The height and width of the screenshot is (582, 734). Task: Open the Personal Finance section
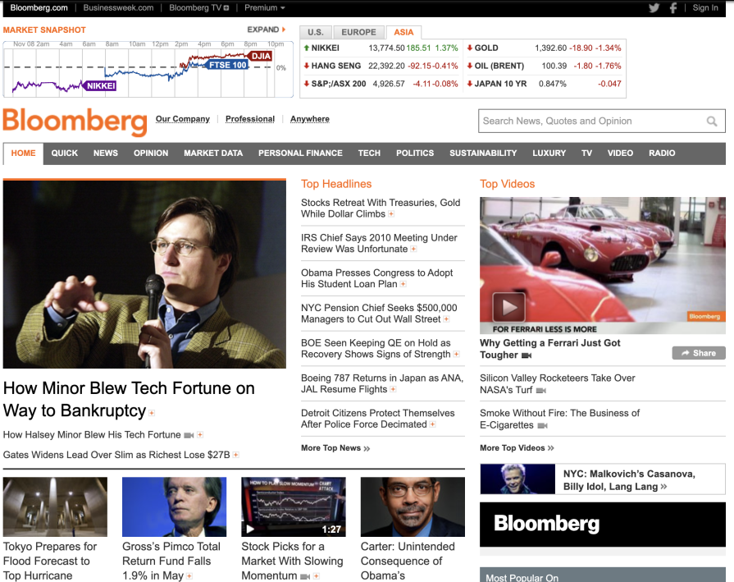tap(300, 154)
